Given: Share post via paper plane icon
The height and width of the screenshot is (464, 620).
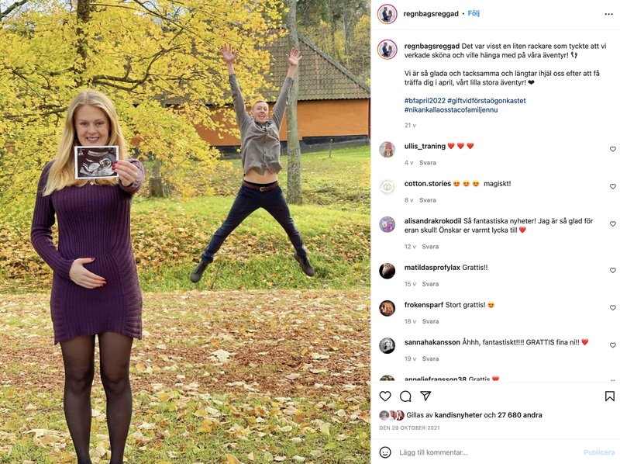Looking at the screenshot, I should coord(425,396).
